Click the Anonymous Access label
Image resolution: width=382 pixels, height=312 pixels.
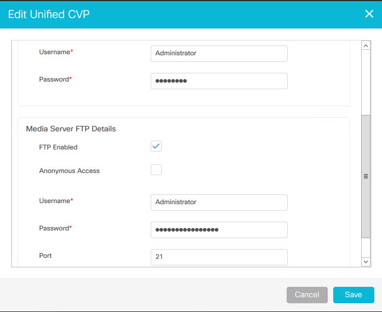[70, 171]
